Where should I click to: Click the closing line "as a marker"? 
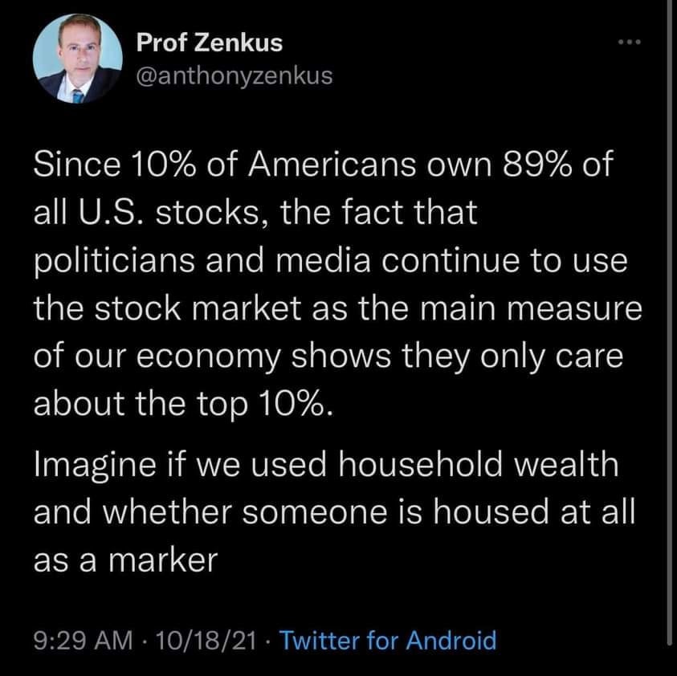[x=125, y=560]
